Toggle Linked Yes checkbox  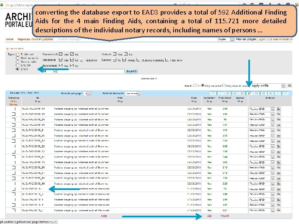coord(115,54)
